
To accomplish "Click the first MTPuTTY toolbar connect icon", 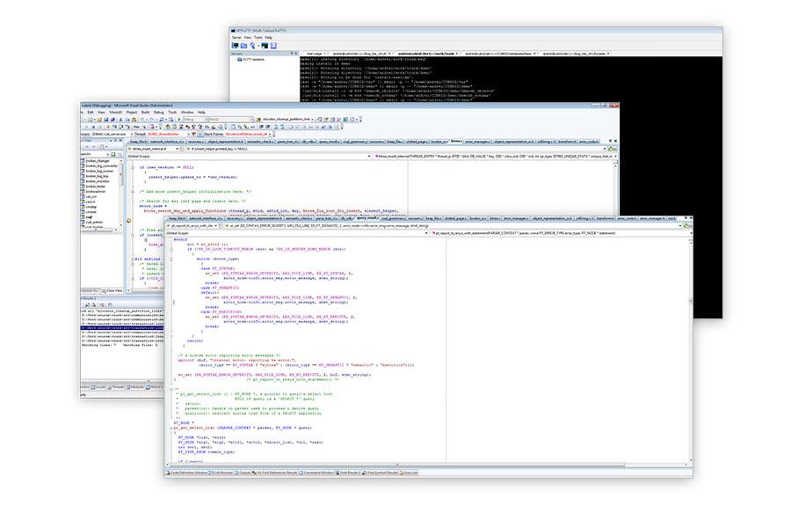I will (235, 46).
